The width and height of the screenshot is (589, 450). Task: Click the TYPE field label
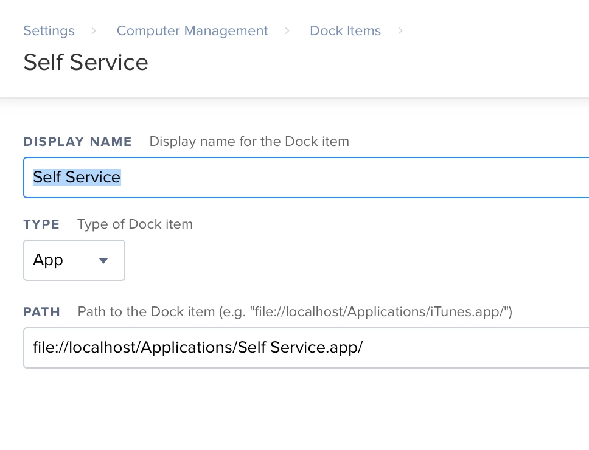tap(41, 224)
